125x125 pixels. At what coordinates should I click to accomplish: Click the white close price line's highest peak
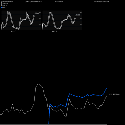click(39, 84)
